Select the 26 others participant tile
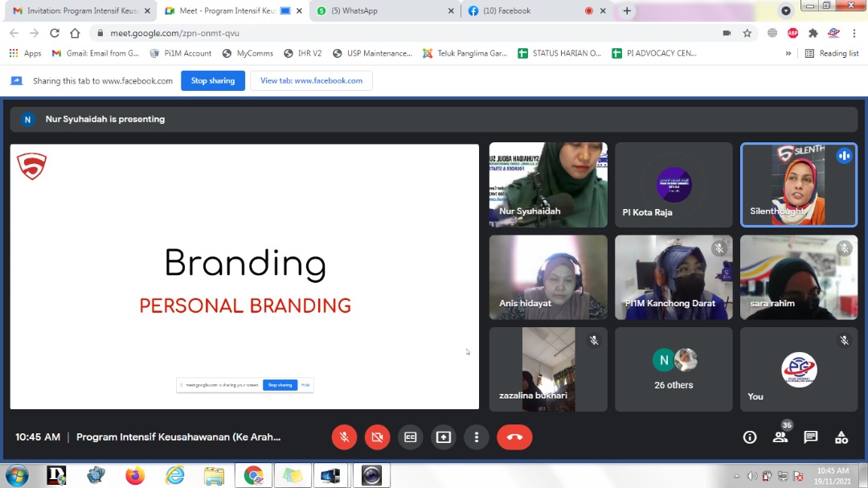Image resolution: width=868 pixels, height=488 pixels. [674, 369]
